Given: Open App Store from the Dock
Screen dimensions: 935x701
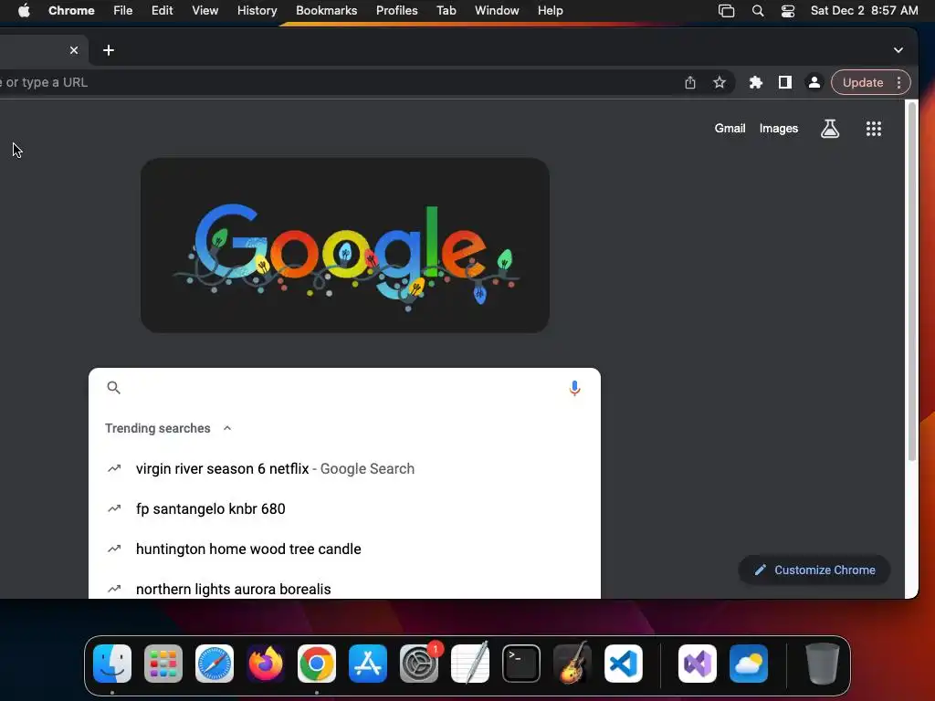Looking at the screenshot, I should (x=368, y=664).
